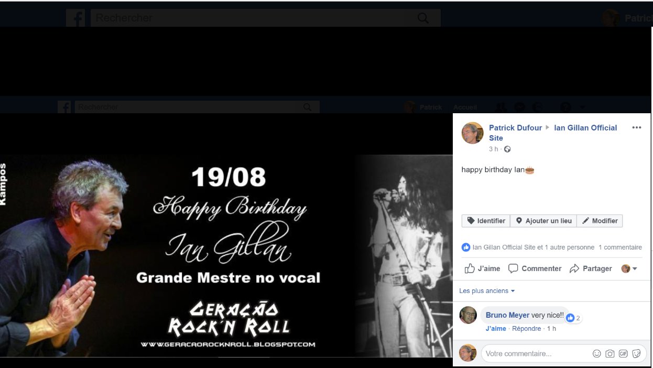Open Bruno Meyer's profile name link

point(507,315)
